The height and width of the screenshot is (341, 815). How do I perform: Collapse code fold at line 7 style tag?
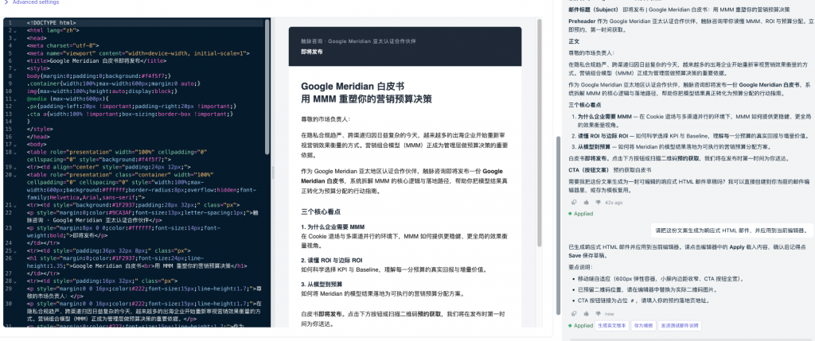point(16,68)
